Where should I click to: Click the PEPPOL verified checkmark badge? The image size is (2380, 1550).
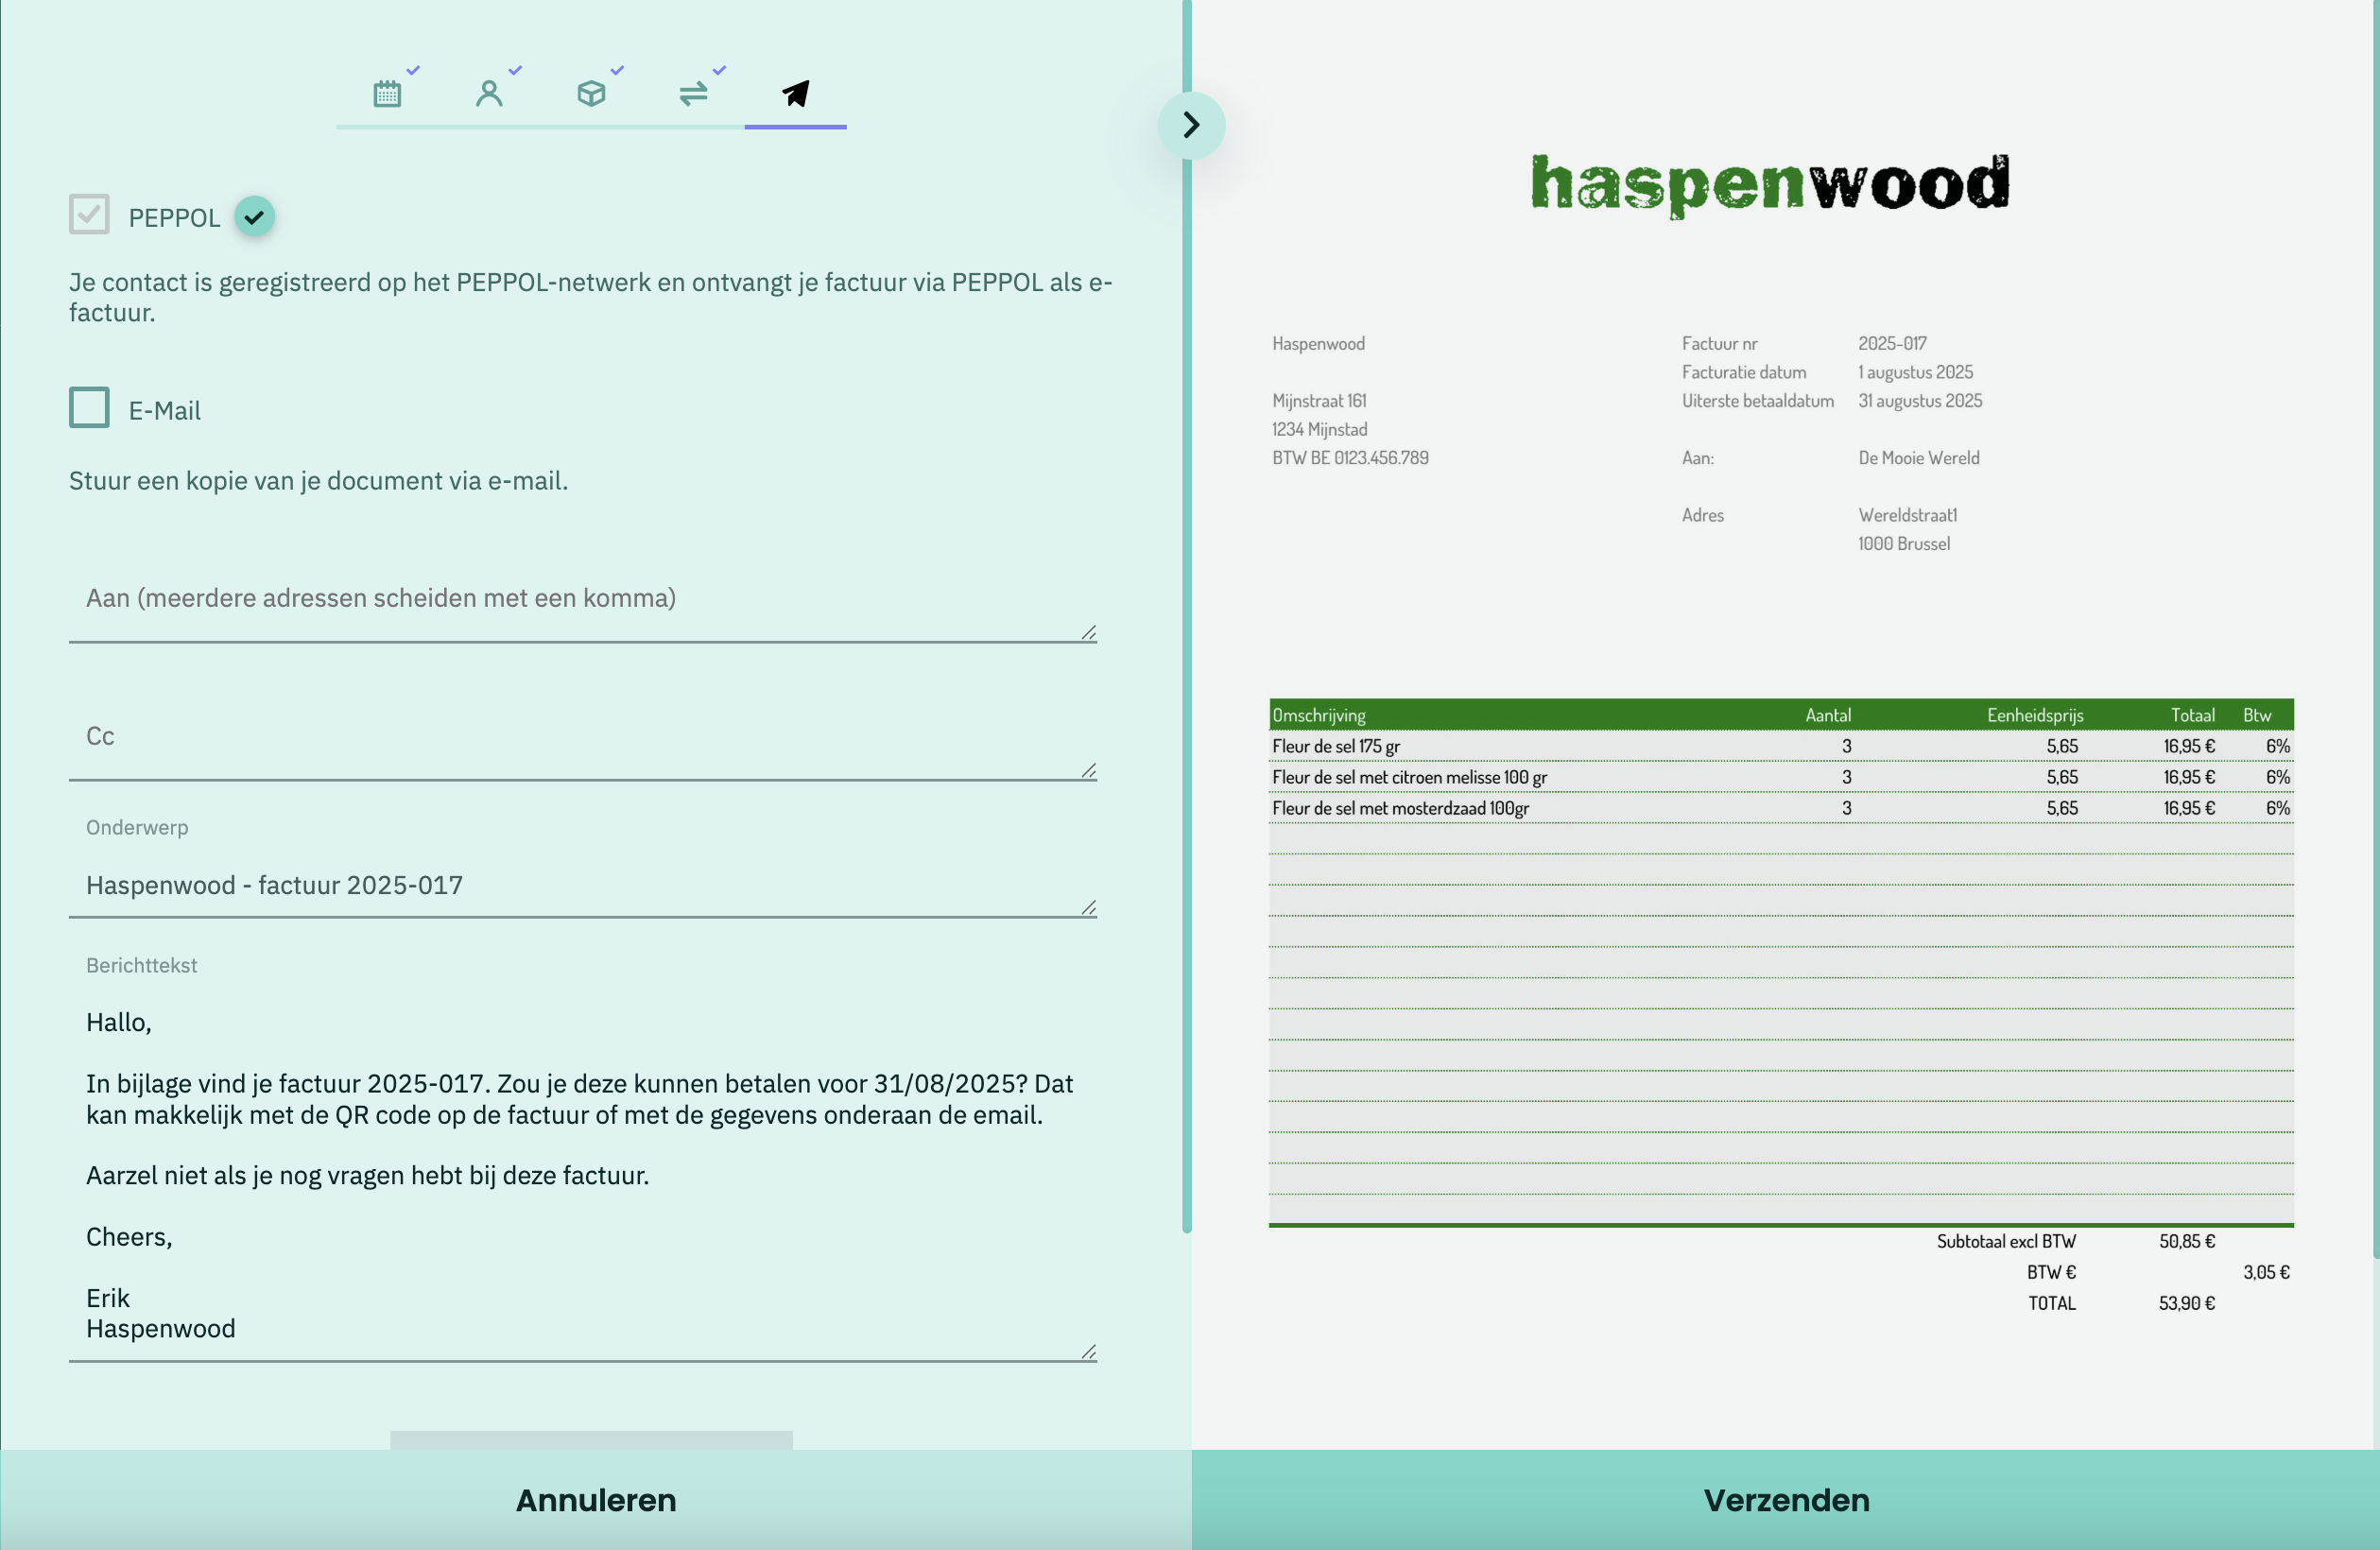pos(254,216)
